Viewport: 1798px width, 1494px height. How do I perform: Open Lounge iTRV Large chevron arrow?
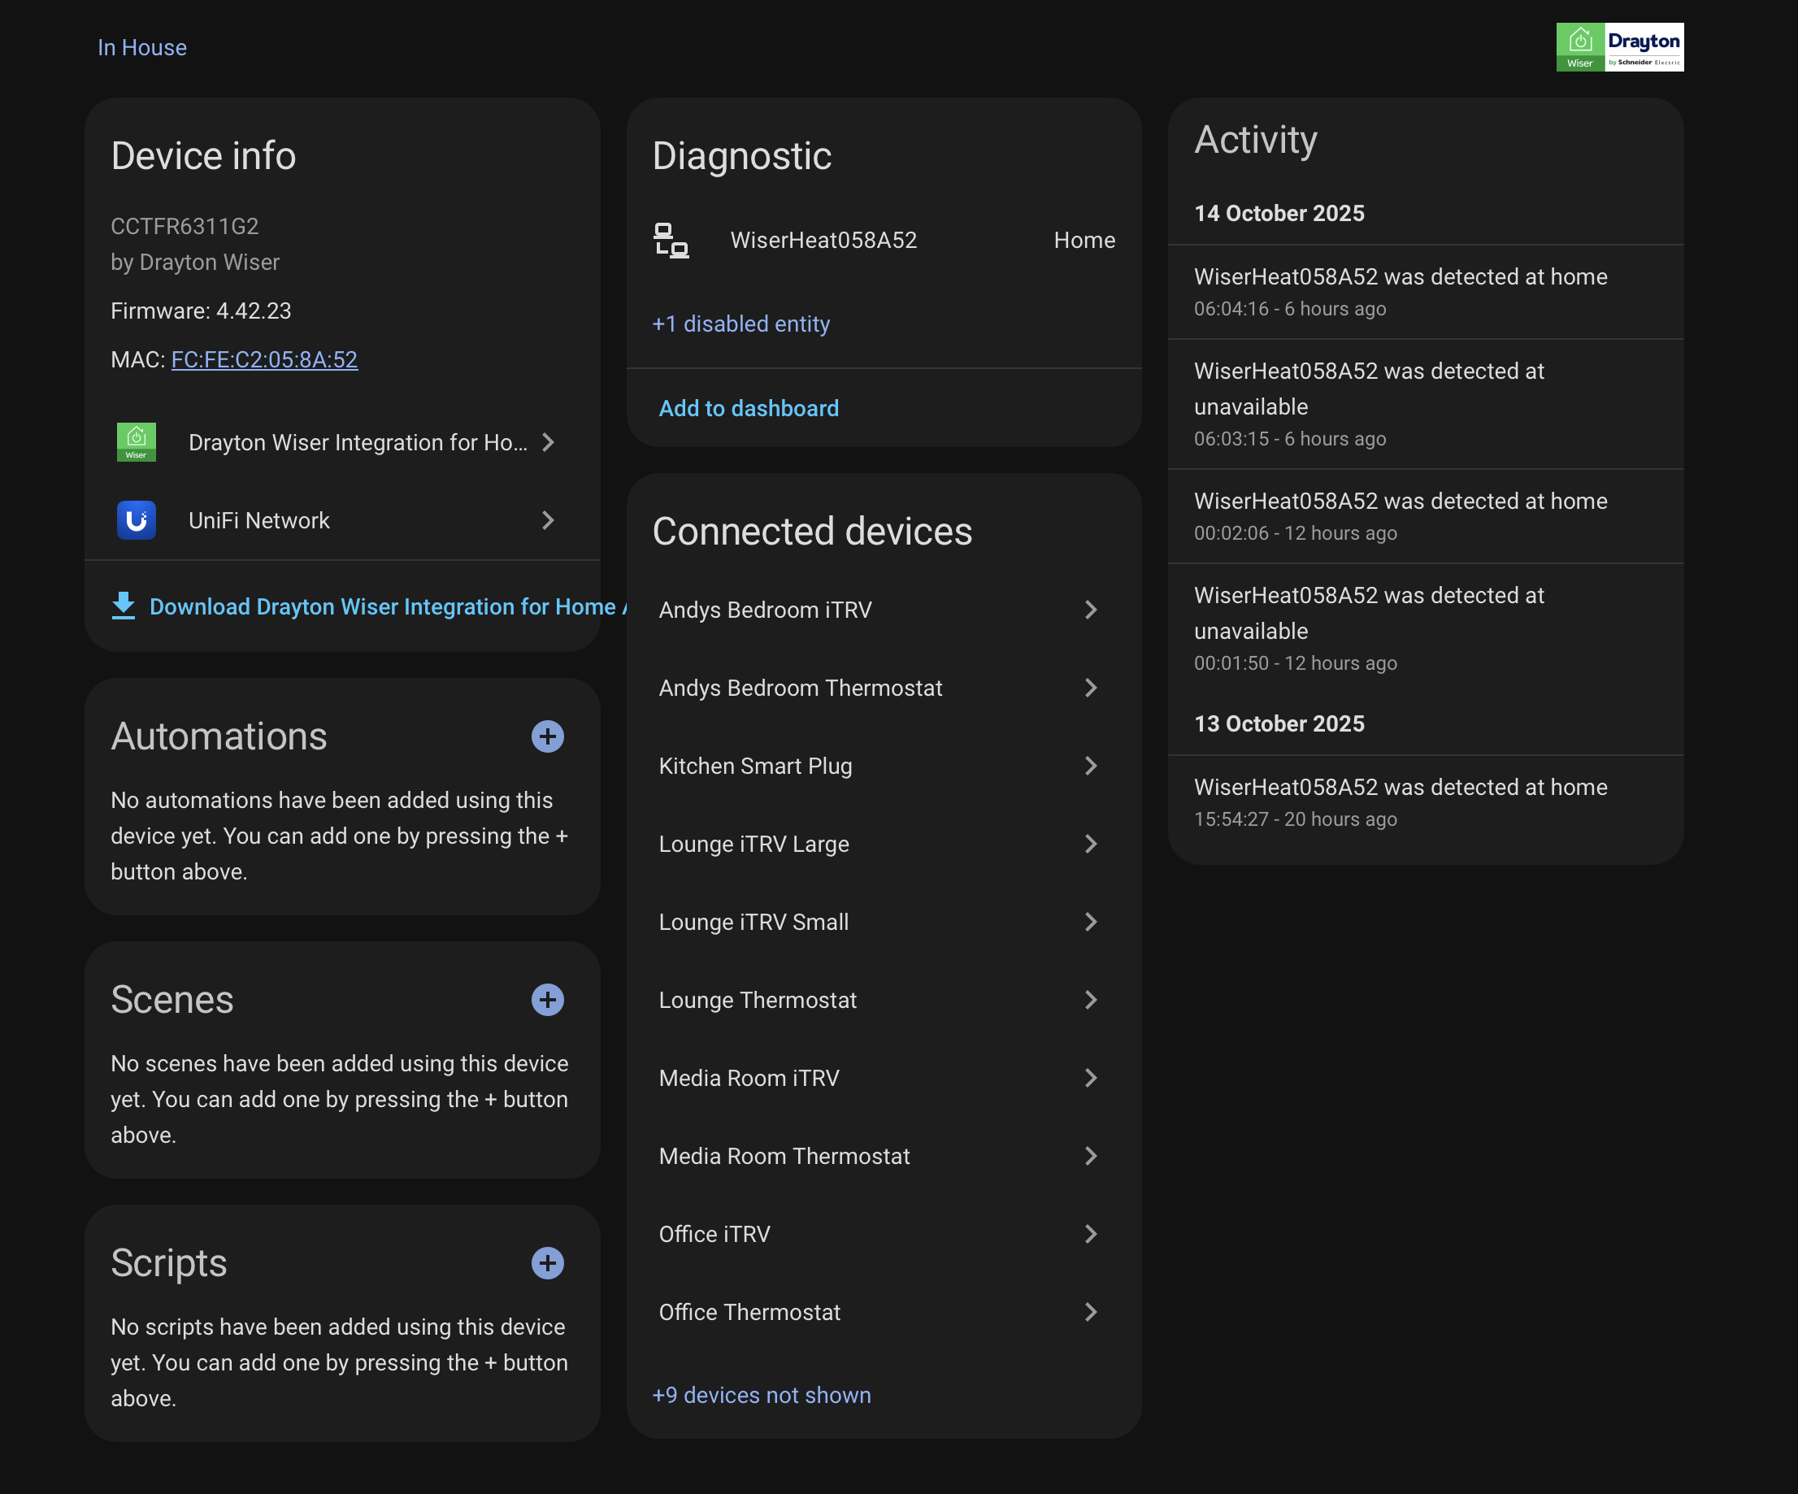tap(1090, 843)
